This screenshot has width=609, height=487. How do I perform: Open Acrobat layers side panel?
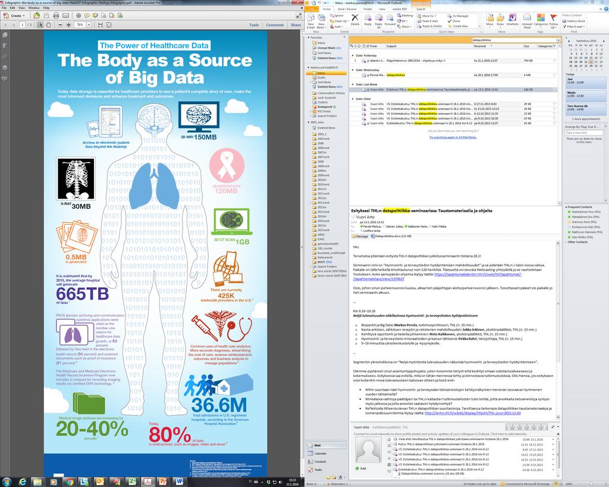pos(5,67)
